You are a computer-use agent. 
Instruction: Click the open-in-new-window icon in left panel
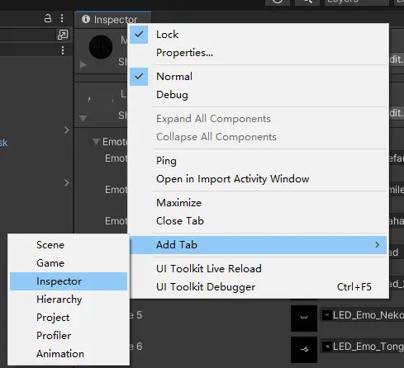tap(63, 35)
